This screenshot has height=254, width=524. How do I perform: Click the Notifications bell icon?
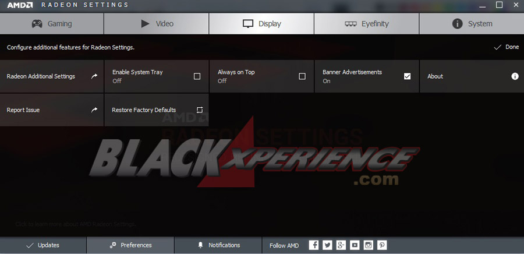pyautogui.click(x=200, y=245)
